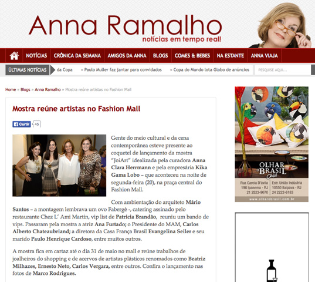Open the article photo of four women
The height and width of the screenshot is (282, 315).
click(x=59, y=166)
